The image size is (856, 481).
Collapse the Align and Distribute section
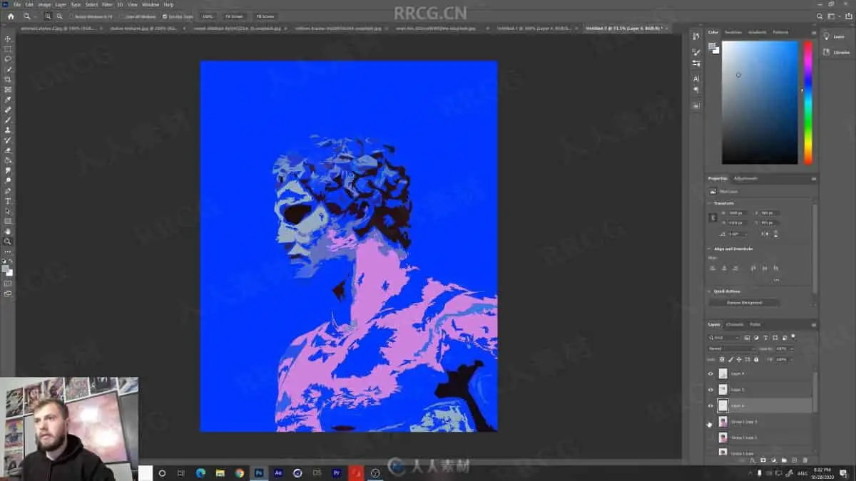(710, 249)
